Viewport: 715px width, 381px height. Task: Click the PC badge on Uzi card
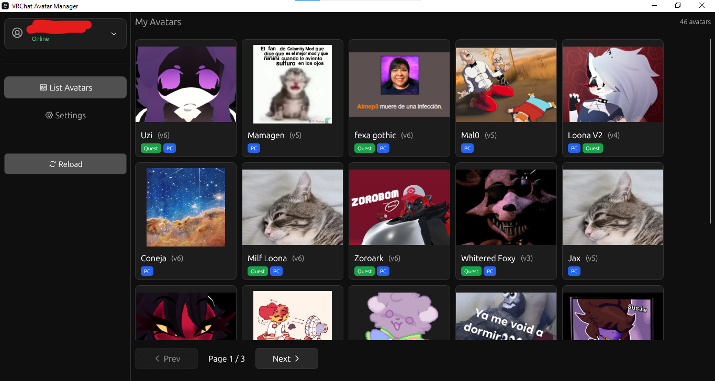(x=170, y=148)
